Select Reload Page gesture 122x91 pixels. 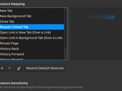click(x=32, y=43)
